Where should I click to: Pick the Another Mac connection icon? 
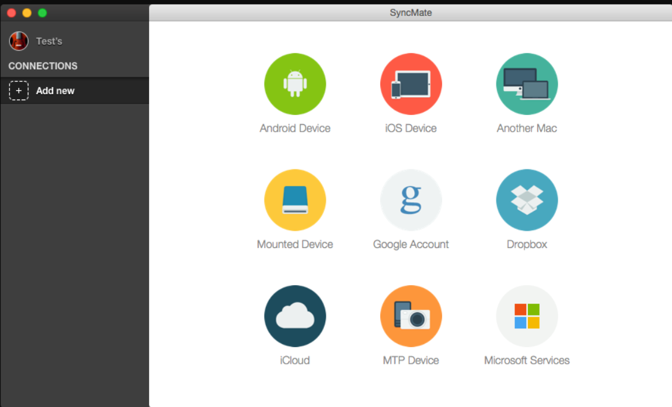(x=527, y=84)
